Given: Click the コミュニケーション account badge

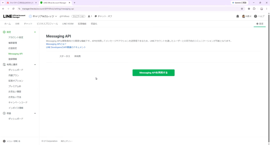Looking at the screenshot, I should [78, 16].
